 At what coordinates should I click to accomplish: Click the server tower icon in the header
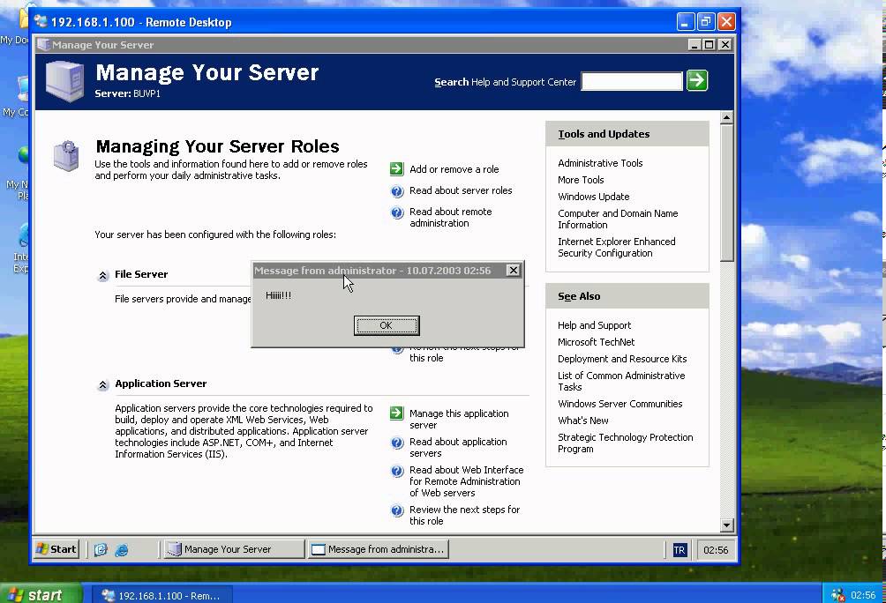(x=64, y=81)
